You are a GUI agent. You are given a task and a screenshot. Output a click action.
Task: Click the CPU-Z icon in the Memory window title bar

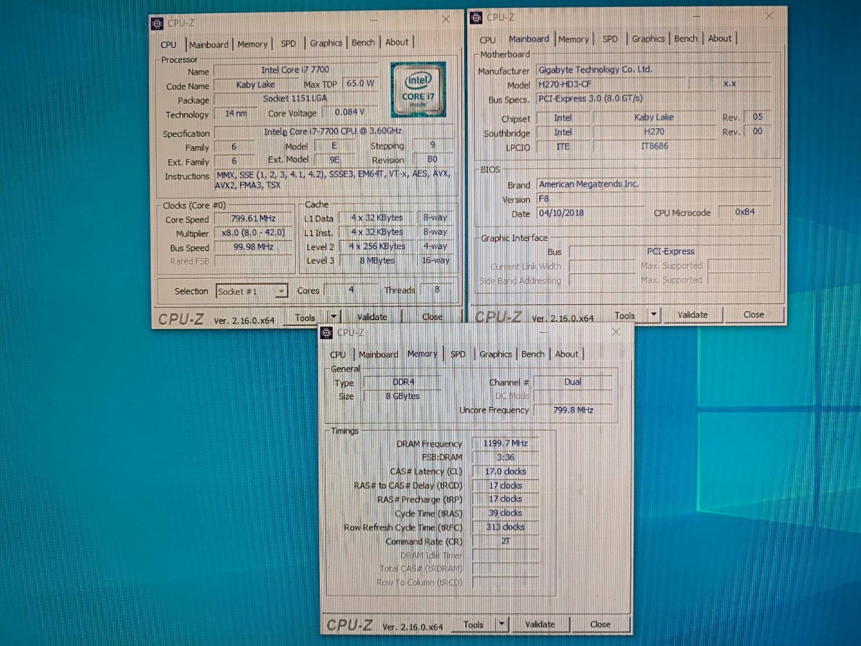pos(327,332)
